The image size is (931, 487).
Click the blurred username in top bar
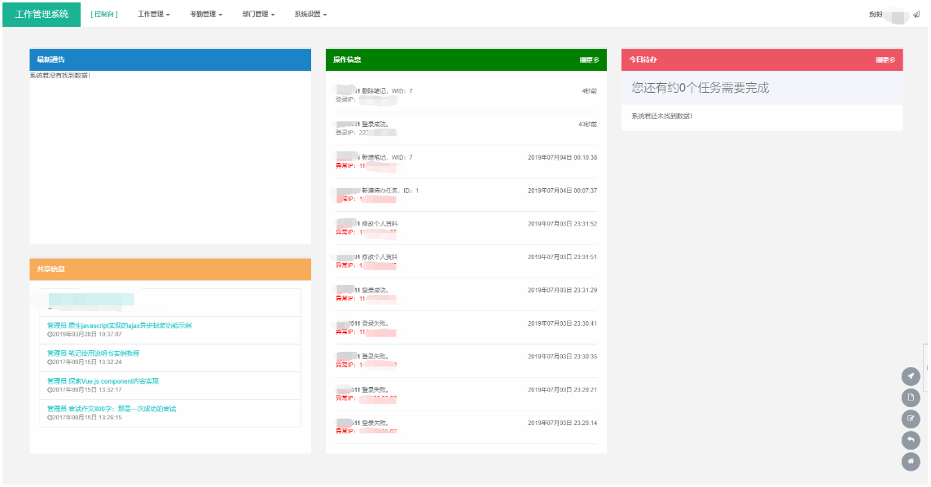(896, 15)
